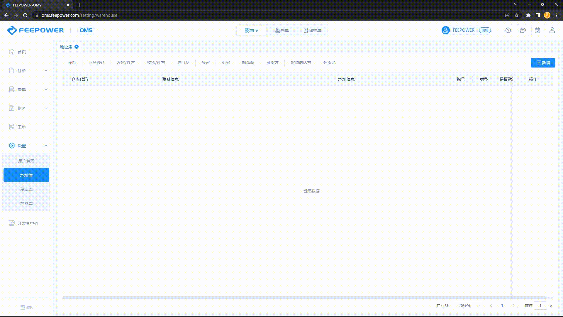Open browser extensions puzzle icon
This screenshot has height=317, width=563.
[528, 15]
